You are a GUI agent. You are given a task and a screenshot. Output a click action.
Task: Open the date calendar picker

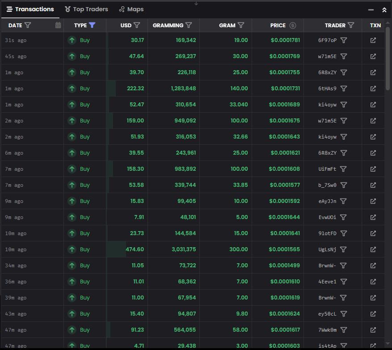(x=58, y=25)
